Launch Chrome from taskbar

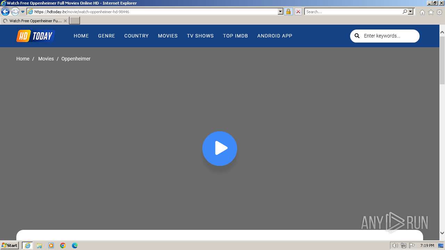[63, 245]
